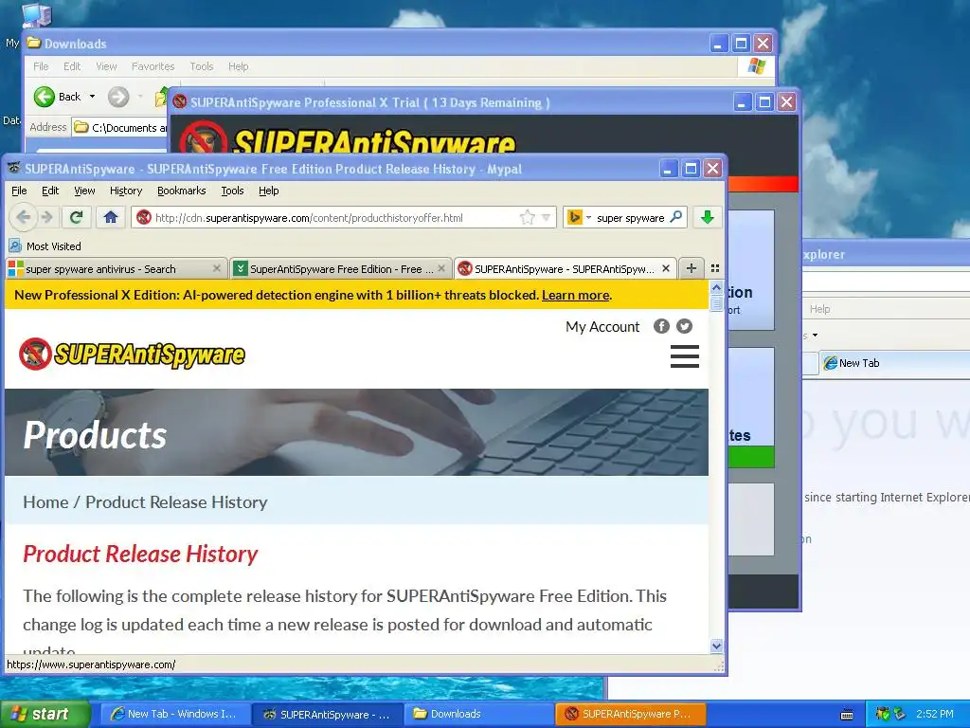
Task: Visit the Facebook icon on the page
Action: click(661, 326)
